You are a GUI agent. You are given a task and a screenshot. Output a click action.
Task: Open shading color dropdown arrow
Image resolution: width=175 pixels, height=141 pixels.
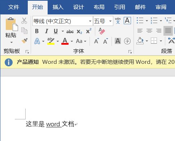point(147,41)
